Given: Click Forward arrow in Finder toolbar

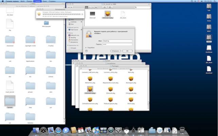Looking at the screenshot, I should pos(71,7).
